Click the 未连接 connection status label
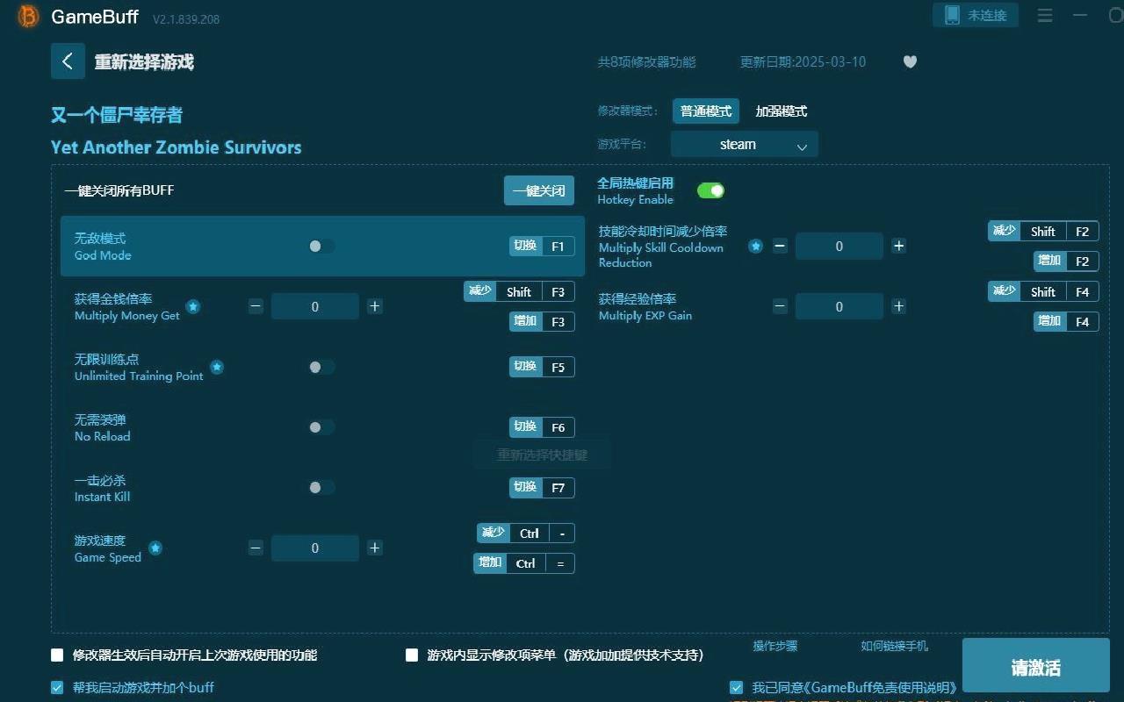 987,16
